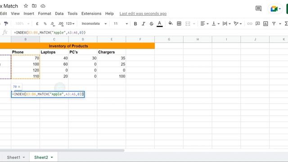
Task: Open the Tools menu
Action: (72, 13)
